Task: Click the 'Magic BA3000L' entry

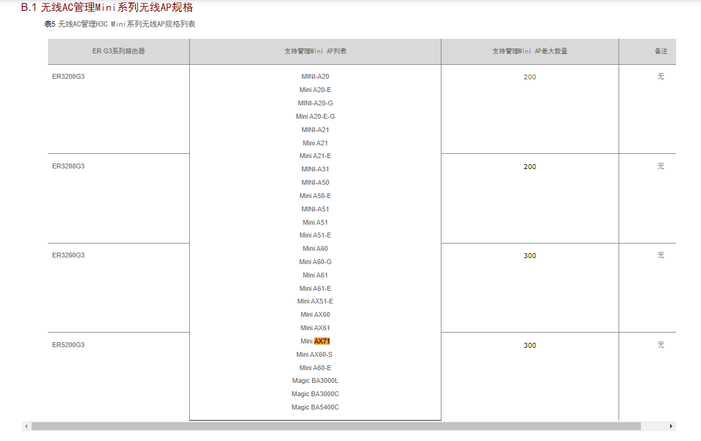Action: pos(315,381)
